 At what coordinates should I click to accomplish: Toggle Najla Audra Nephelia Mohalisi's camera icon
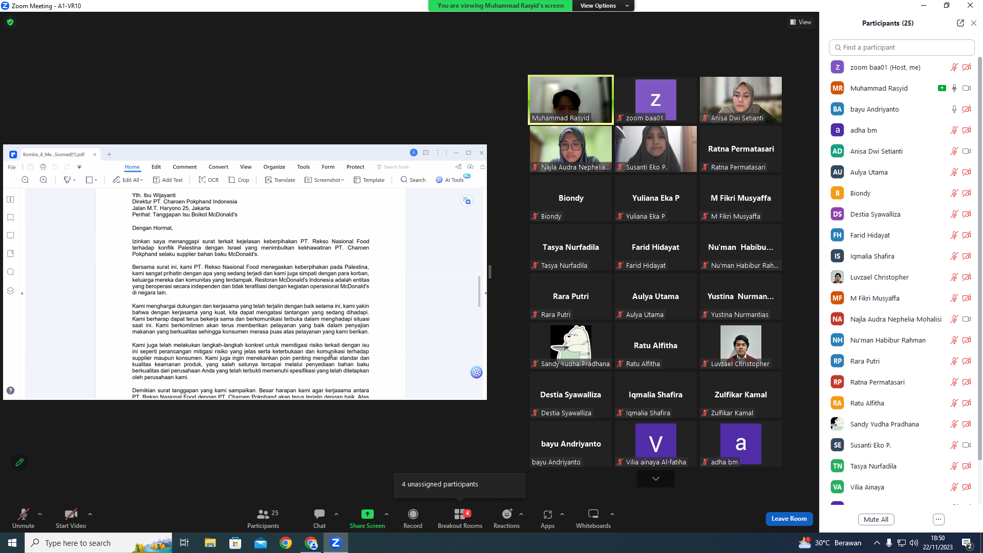(x=967, y=319)
